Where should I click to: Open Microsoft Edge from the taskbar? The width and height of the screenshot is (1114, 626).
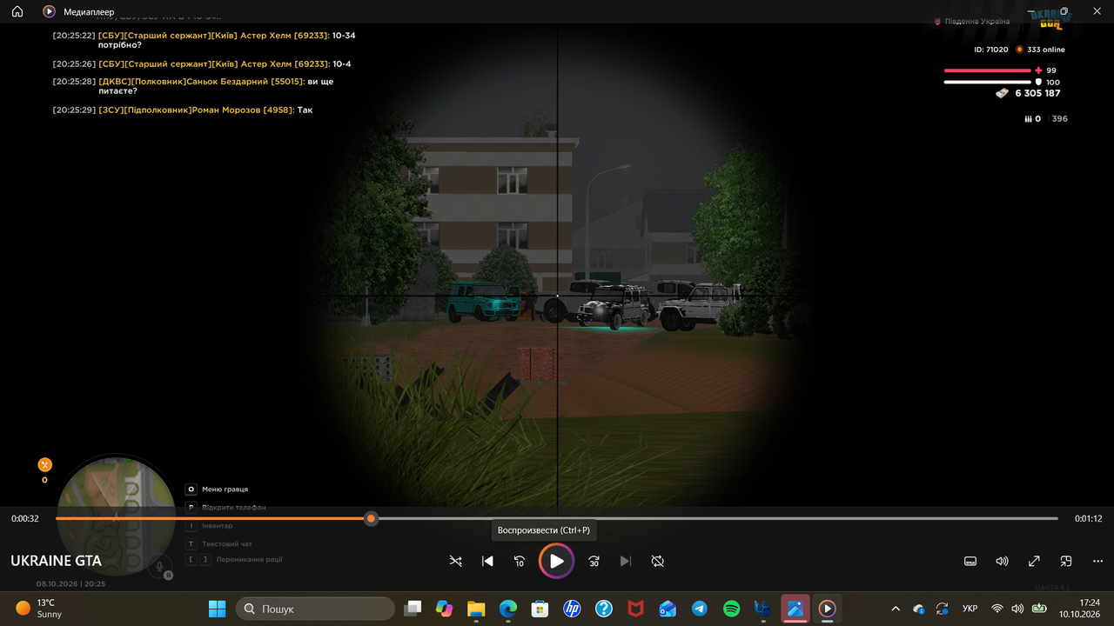[x=508, y=609]
